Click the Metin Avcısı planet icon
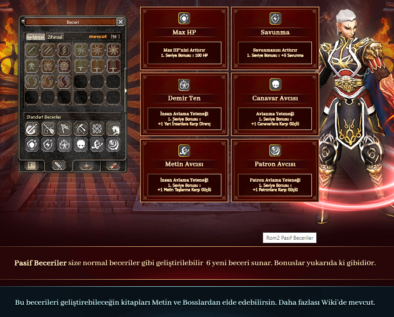The height and width of the screenshot is (317, 394). coord(184,151)
